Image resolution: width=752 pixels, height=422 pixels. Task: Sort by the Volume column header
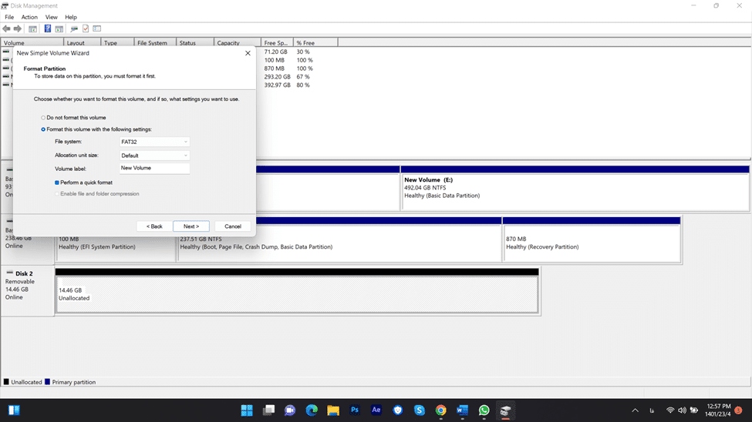tap(32, 42)
